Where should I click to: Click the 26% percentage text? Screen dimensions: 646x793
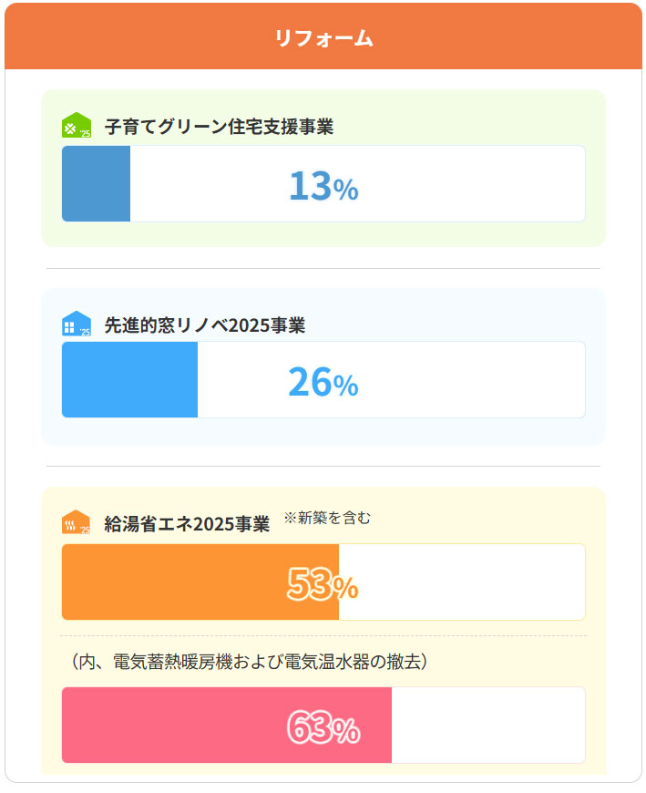(323, 384)
